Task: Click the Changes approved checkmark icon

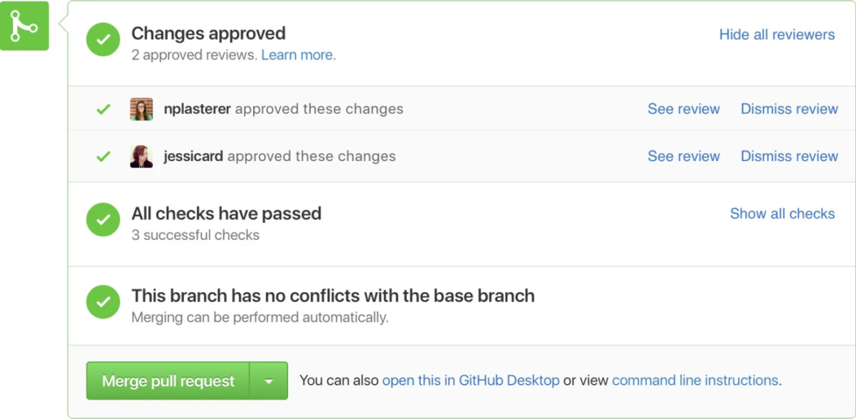Action: [103, 40]
